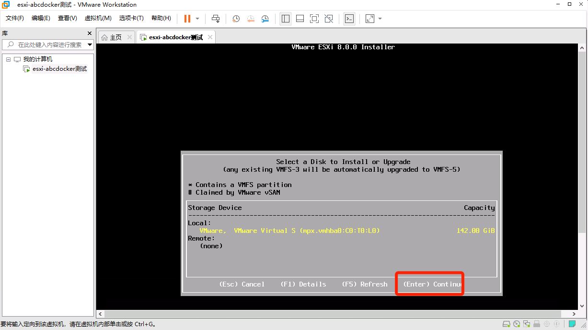
Task: Click the (F5) Refresh option
Action: (365, 284)
